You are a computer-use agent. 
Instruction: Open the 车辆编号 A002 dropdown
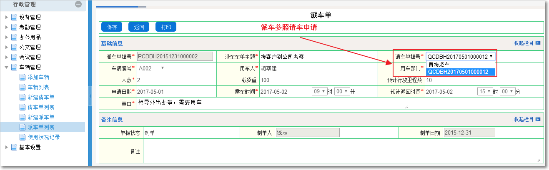(152, 68)
